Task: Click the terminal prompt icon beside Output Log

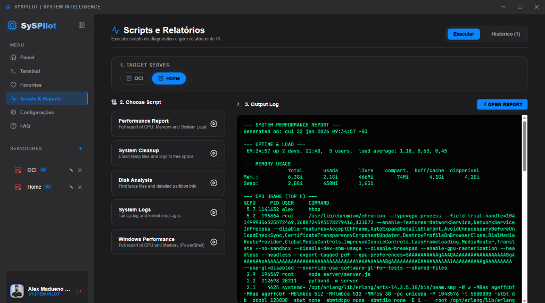Action: pyautogui.click(x=239, y=104)
